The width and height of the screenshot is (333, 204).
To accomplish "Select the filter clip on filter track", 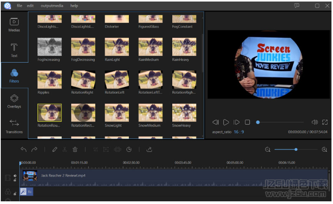I will (x=27, y=192).
